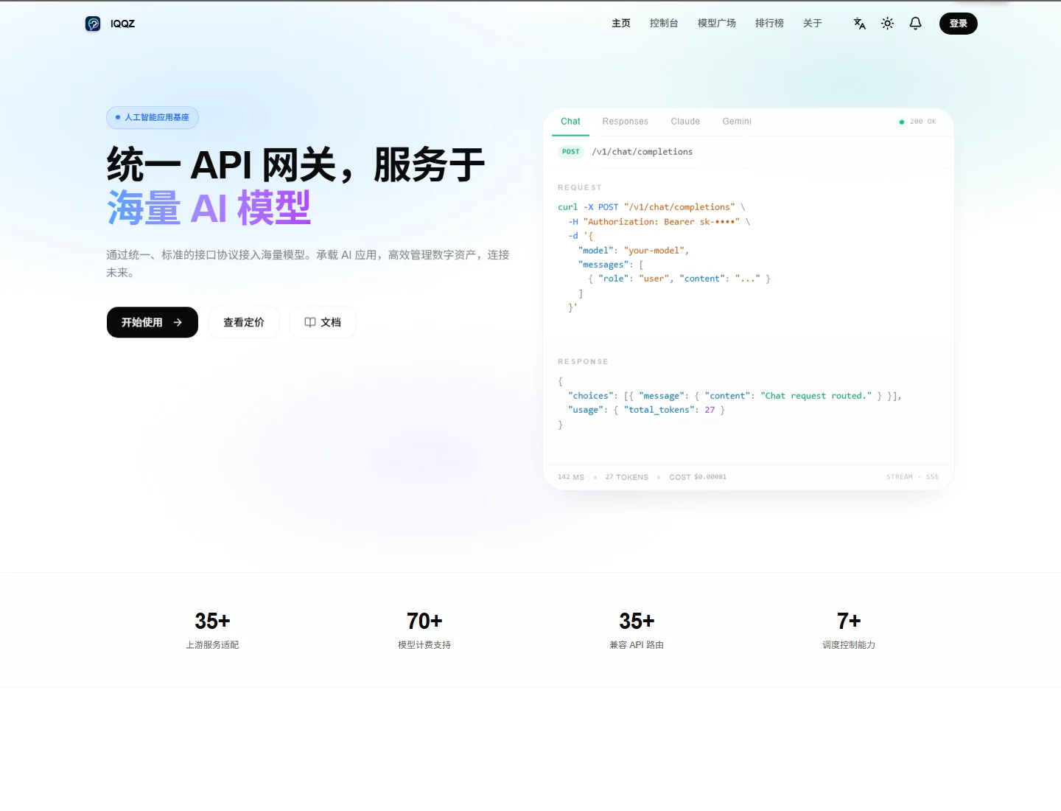
Task: Click the IQQZ brand name text
Action: pos(123,24)
